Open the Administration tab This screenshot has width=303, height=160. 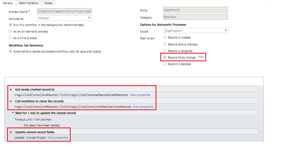coord(29,3)
